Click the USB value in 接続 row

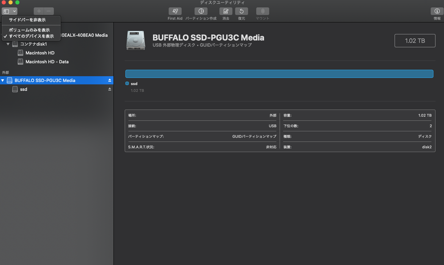273,126
